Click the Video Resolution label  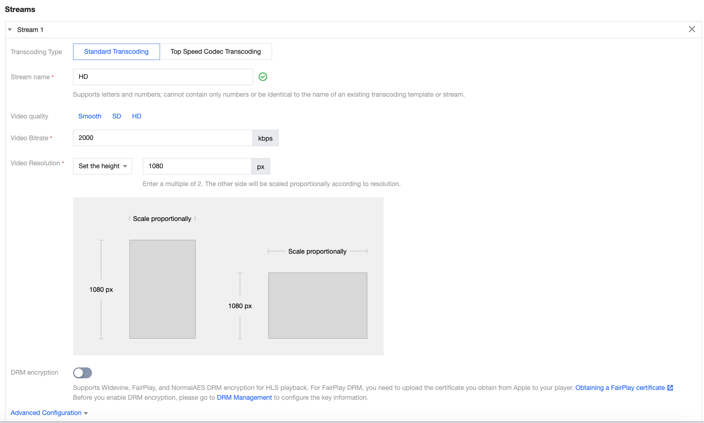click(x=35, y=163)
